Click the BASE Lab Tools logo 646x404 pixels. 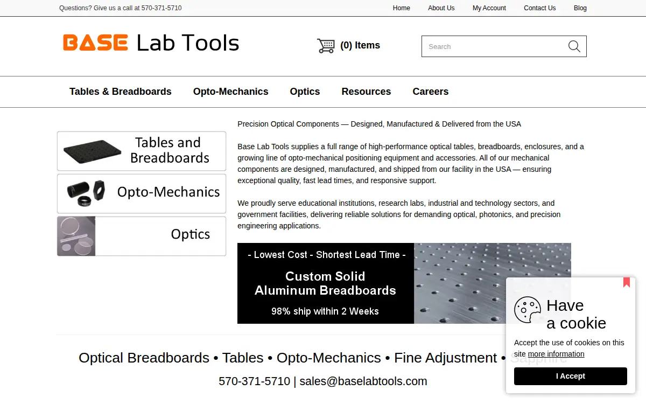coord(151,43)
